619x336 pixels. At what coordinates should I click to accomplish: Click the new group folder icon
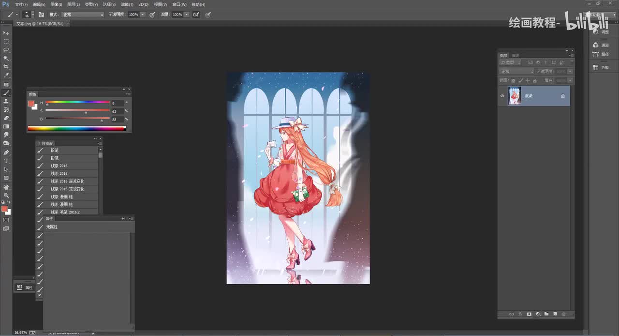[546, 314]
